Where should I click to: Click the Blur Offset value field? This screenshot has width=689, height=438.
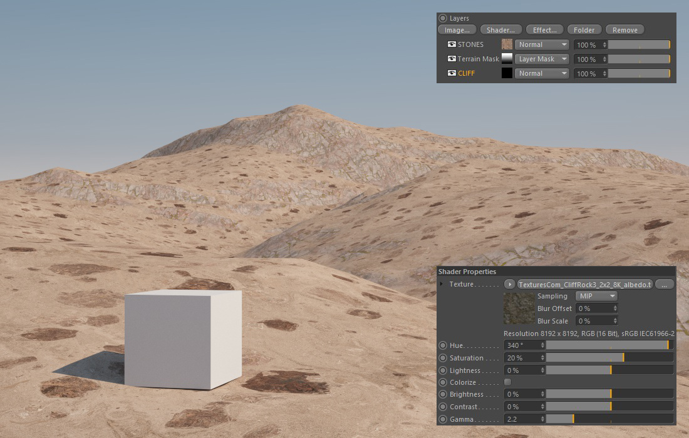[x=594, y=308]
